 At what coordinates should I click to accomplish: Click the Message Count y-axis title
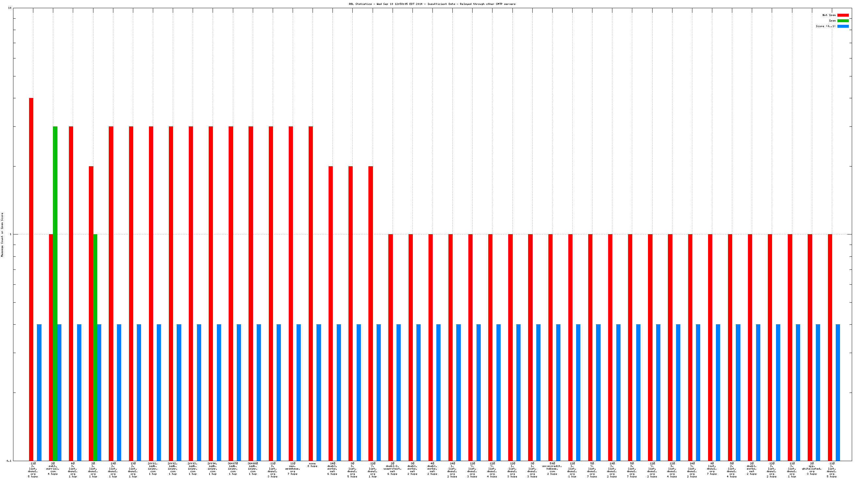click(x=2, y=234)
